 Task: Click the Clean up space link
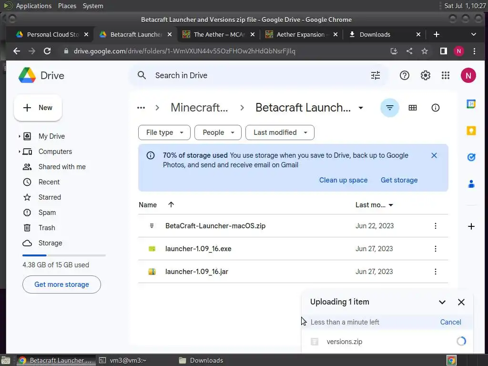(343, 180)
